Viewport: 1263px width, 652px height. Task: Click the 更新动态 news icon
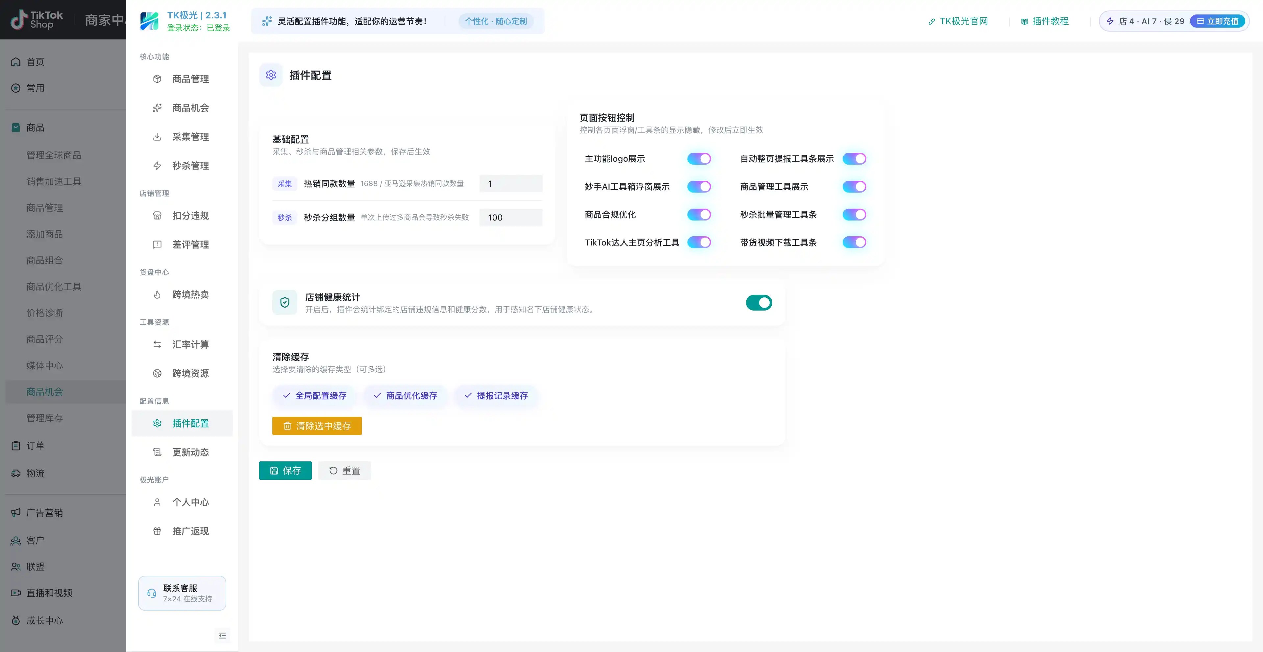157,452
